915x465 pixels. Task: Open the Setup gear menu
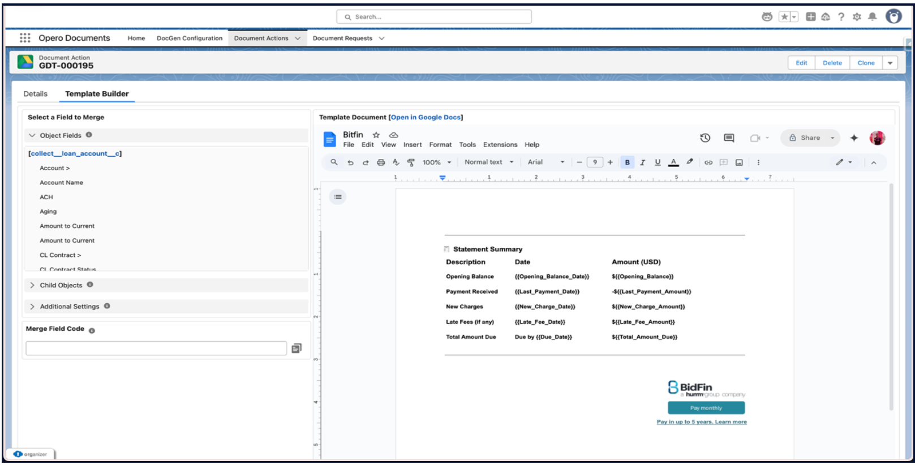[x=857, y=17]
